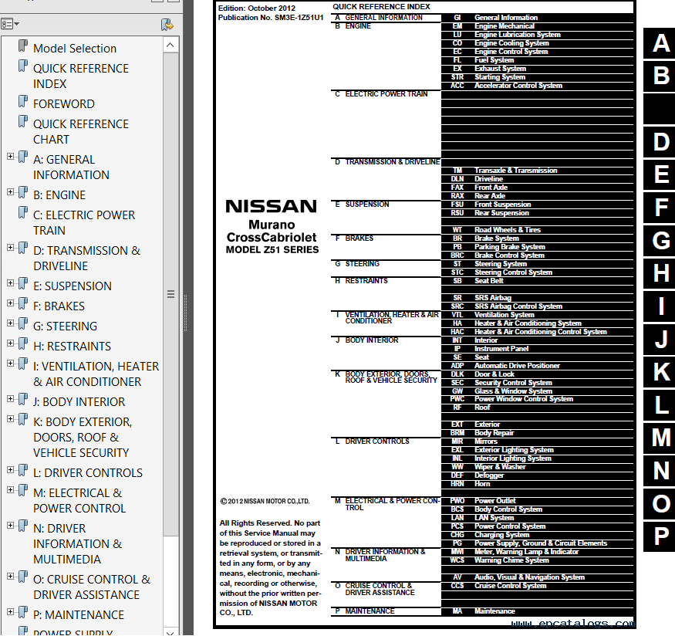Open the L: DRIVER CONTROLS bookmark
The width and height of the screenshot is (675, 636).
[88, 473]
